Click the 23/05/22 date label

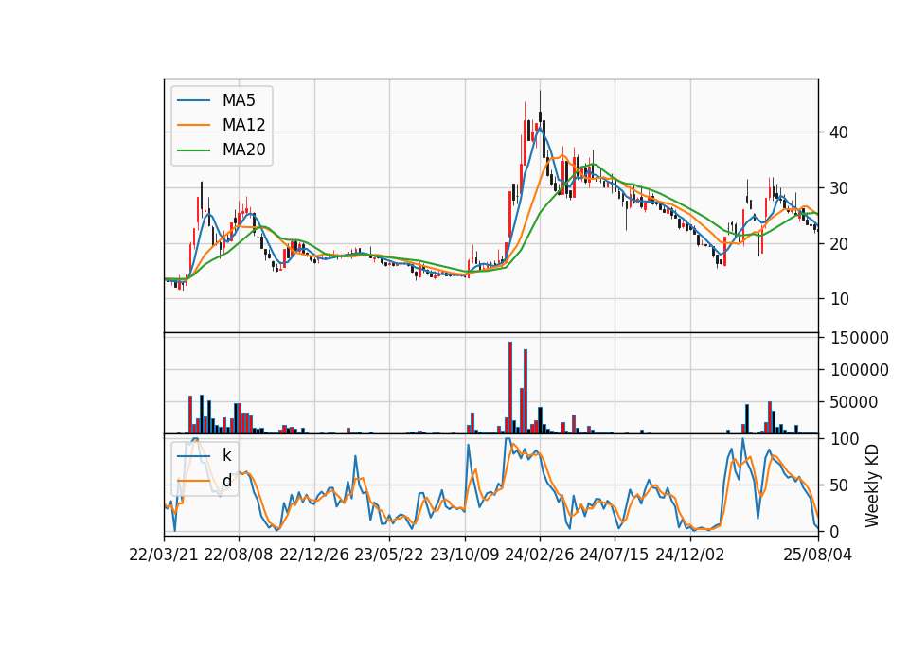(x=389, y=555)
